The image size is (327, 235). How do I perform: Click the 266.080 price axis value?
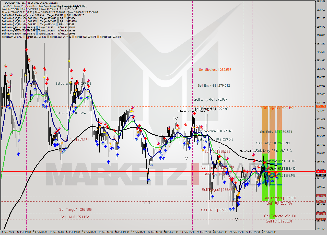tap(321, 153)
